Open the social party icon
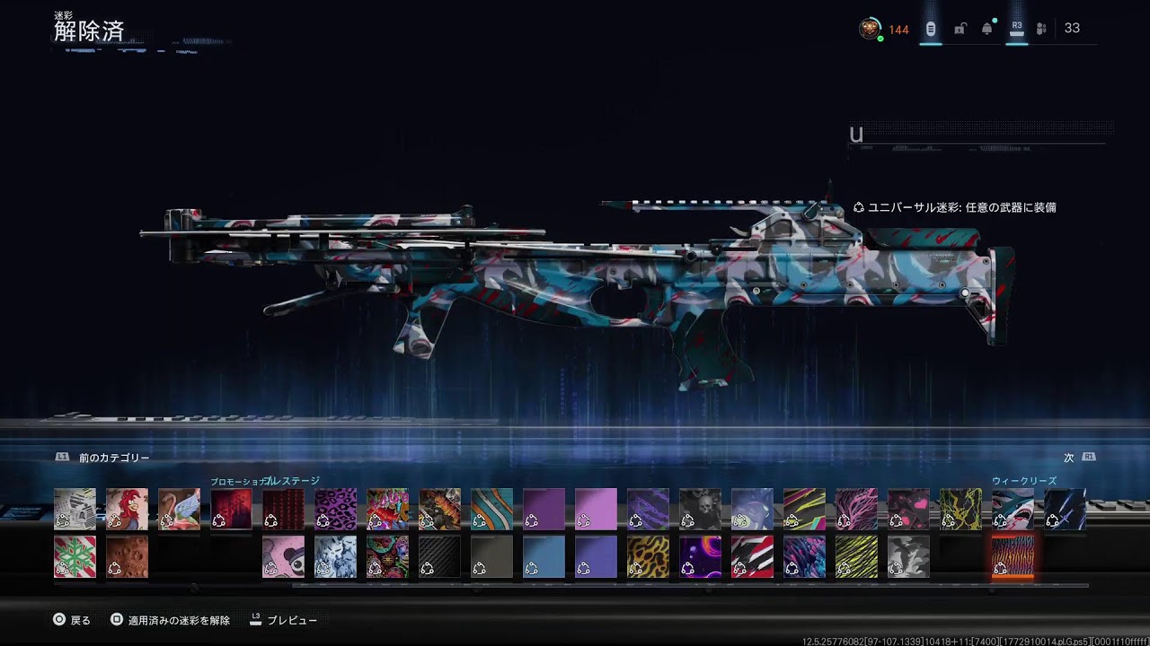 point(1041,29)
